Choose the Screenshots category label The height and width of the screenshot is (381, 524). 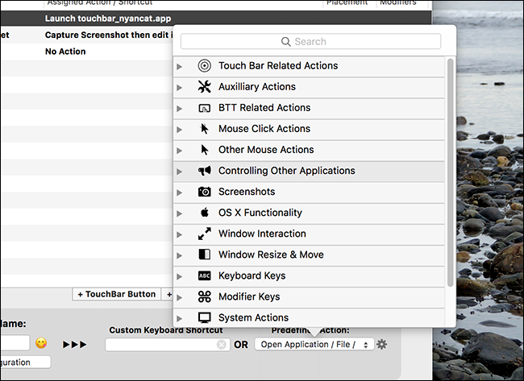pos(247,192)
